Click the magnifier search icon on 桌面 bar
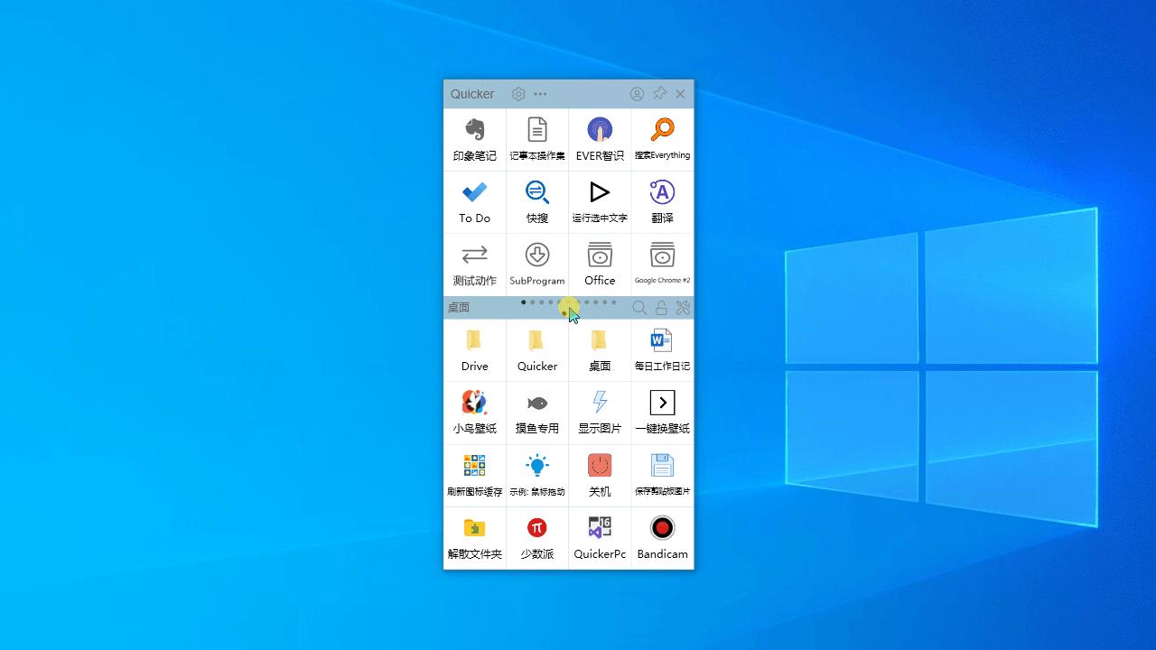This screenshot has width=1156, height=650. (x=639, y=308)
